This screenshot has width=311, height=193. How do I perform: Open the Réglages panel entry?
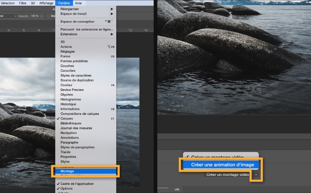click(86, 51)
